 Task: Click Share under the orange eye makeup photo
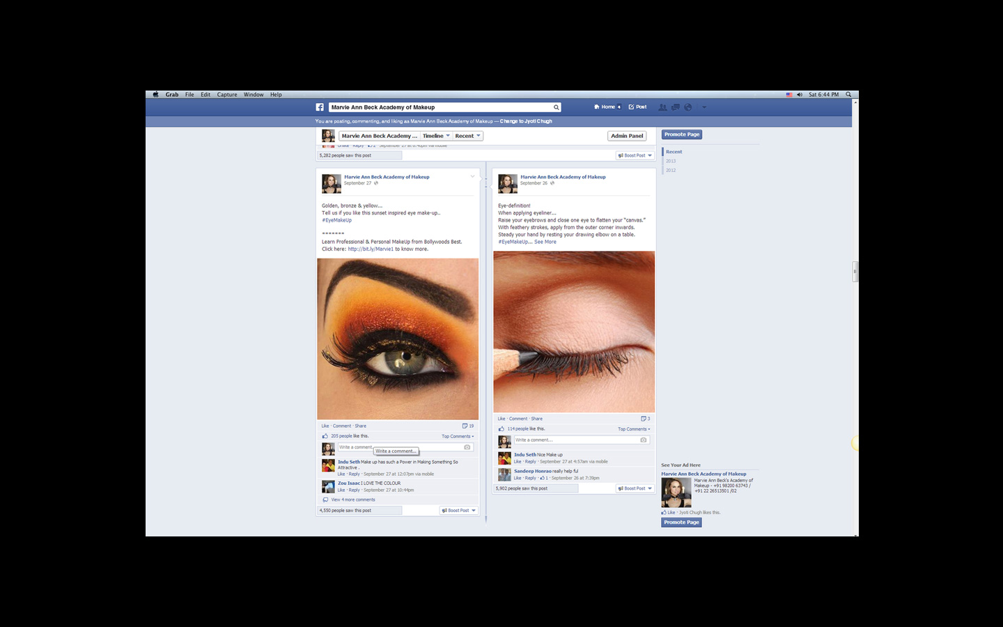click(x=360, y=426)
